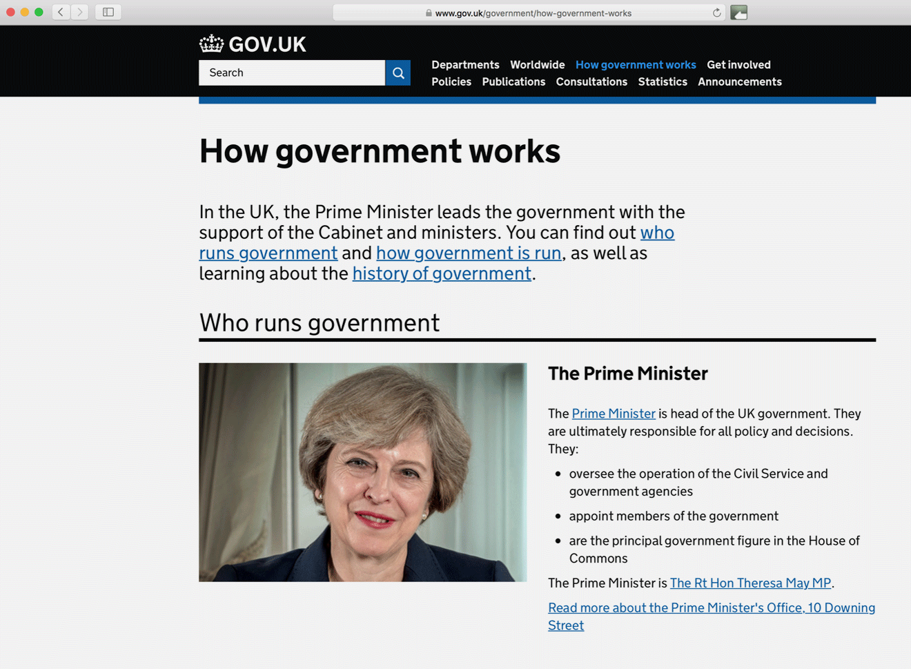Click the padlock icon in address bar
Screen dimensions: 911x669
[429, 13]
